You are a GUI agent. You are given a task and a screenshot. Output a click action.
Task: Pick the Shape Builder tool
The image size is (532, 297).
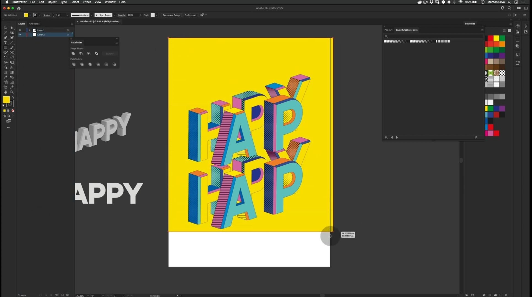point(5,67)
